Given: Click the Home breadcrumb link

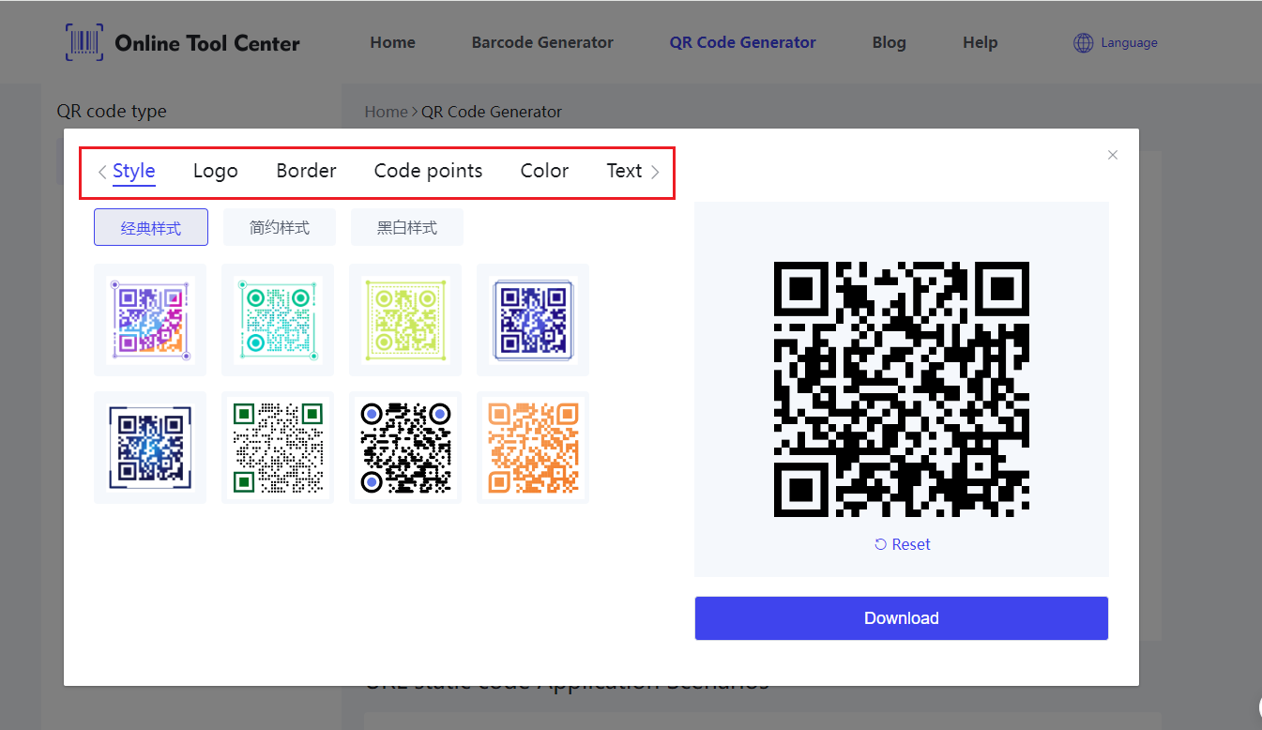Looking at the screenshot, I should 386,112.
